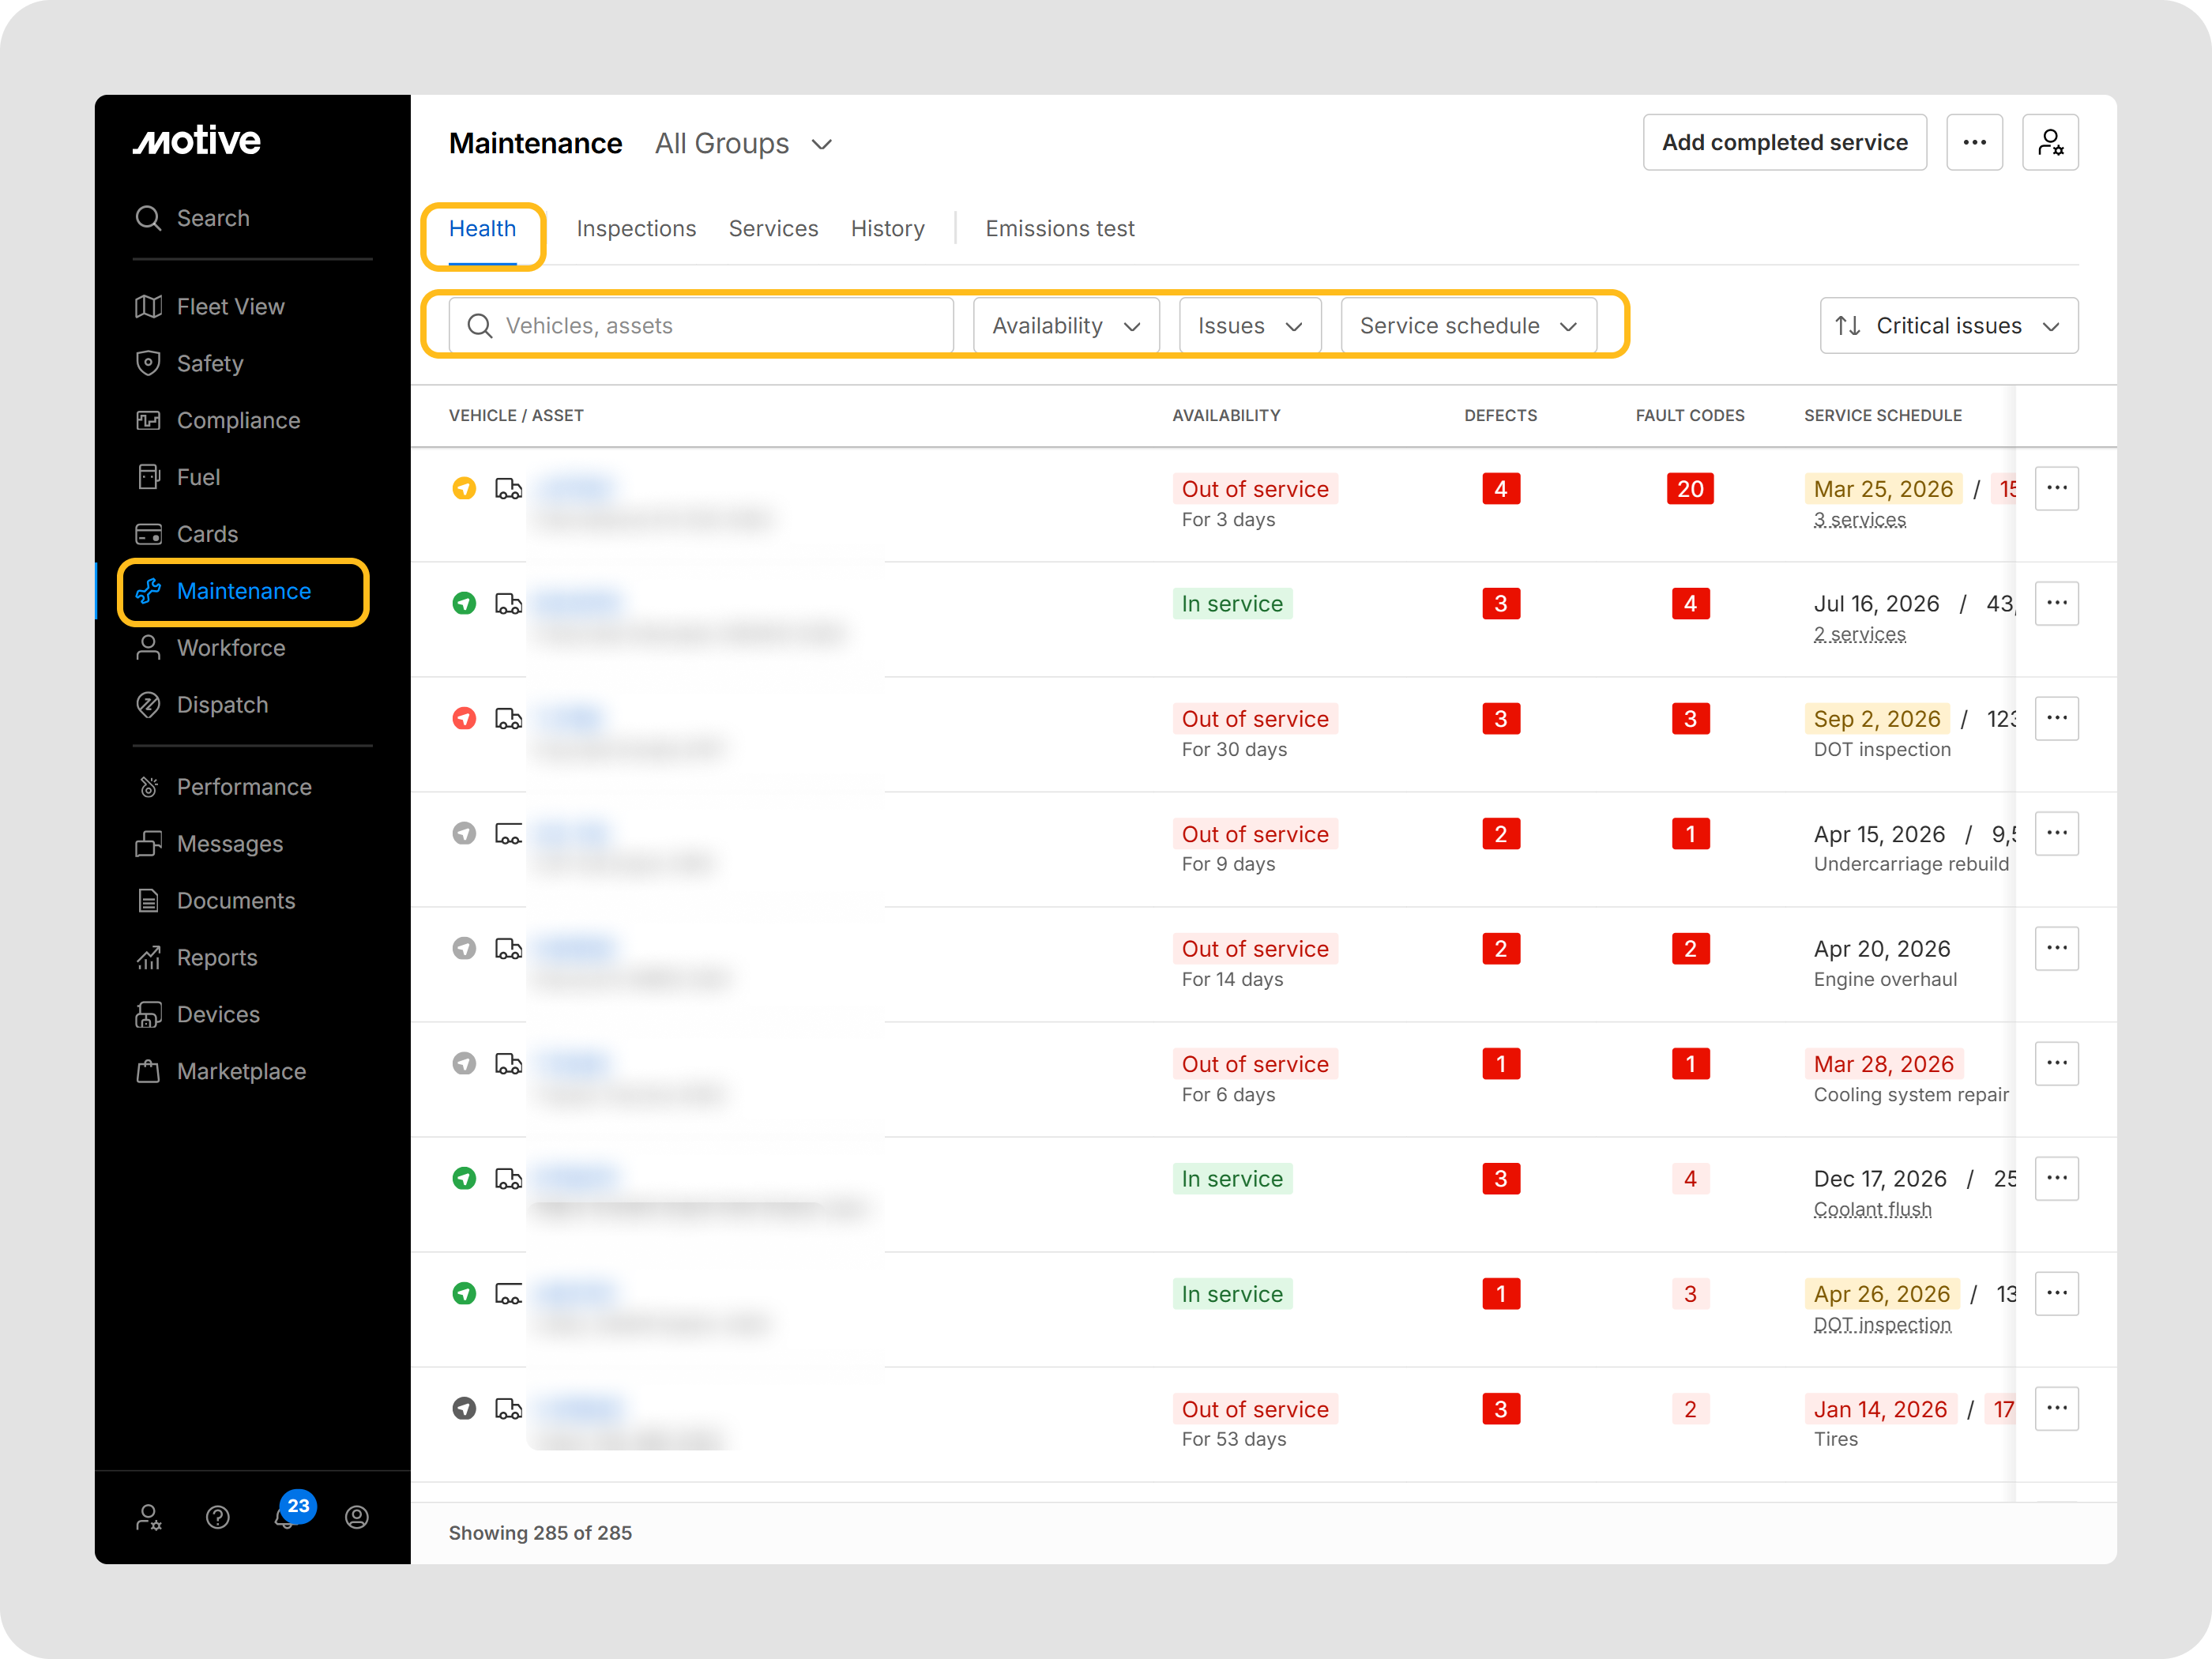Go to Safety section
The width and height of the screenshot is (2212, 1659).
point(190,364)
